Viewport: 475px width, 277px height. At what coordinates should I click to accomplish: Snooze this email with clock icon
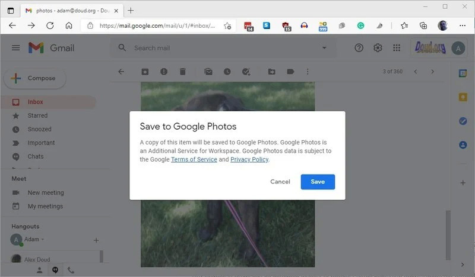(227, 72)
